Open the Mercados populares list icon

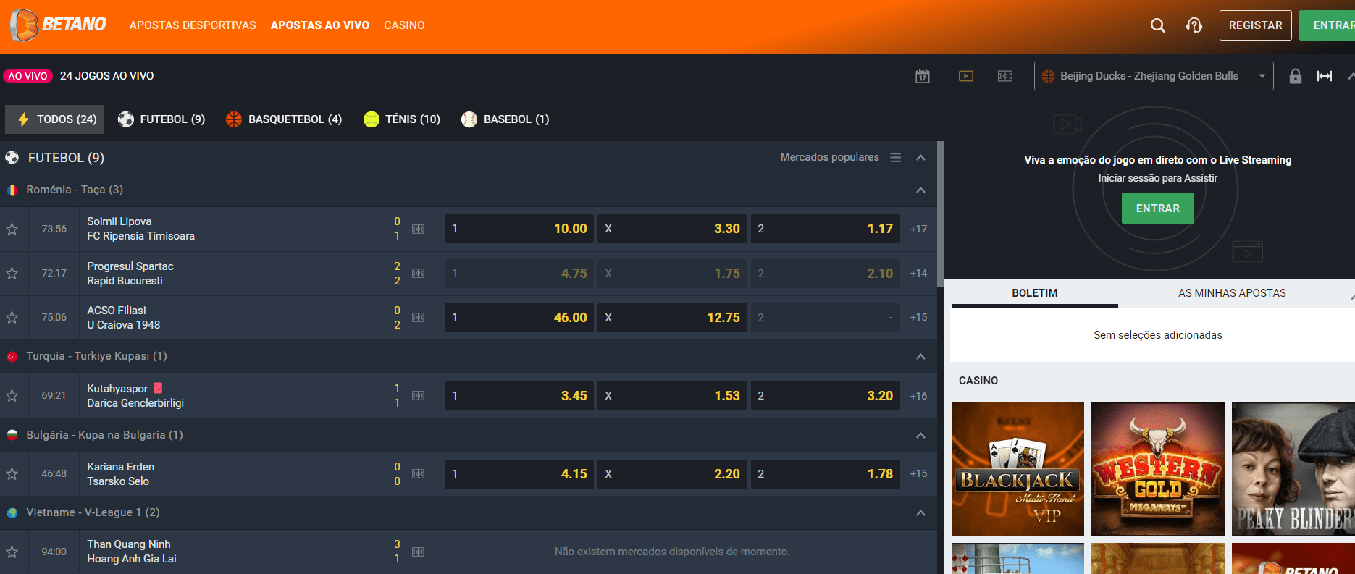(896, 158)
